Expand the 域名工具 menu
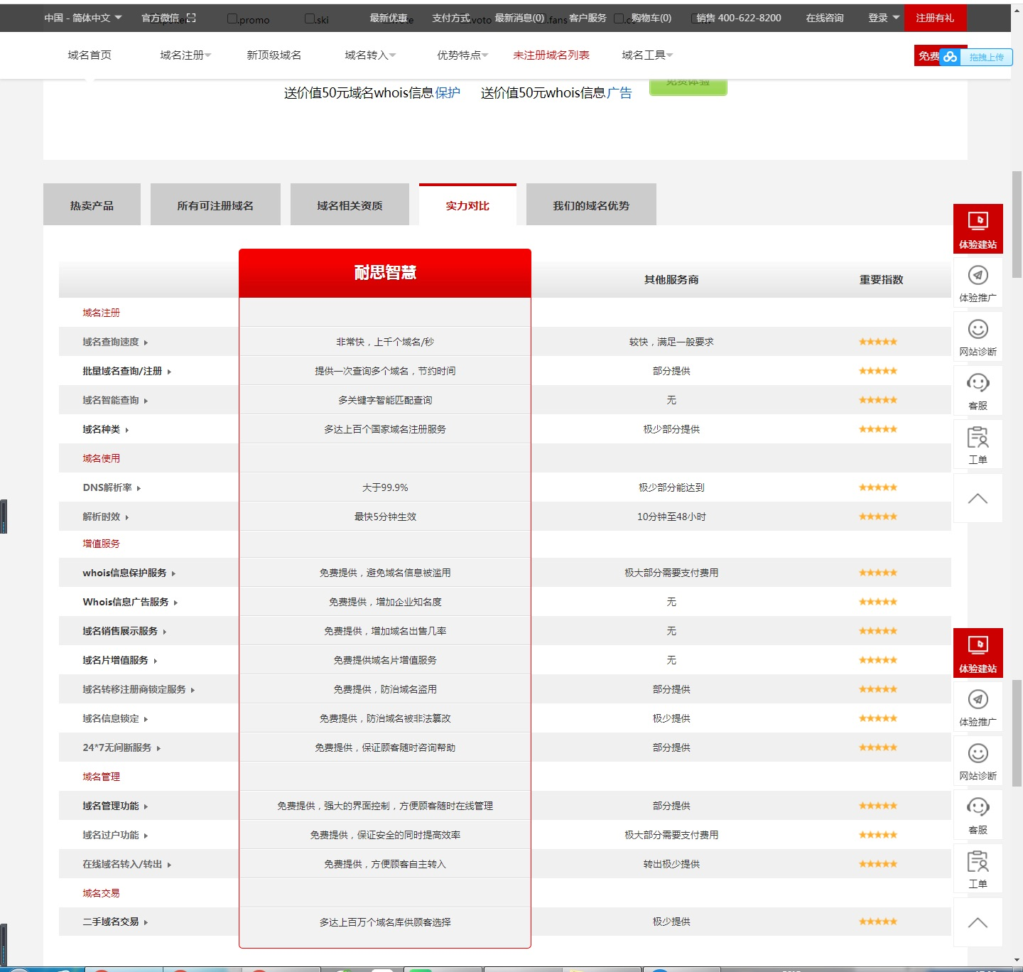1023x972 pixels. 646,55
